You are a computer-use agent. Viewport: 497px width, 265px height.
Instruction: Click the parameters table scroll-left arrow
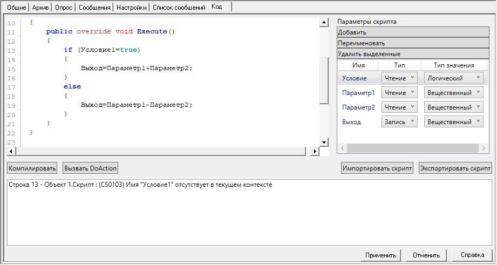[x=342, y=148]
